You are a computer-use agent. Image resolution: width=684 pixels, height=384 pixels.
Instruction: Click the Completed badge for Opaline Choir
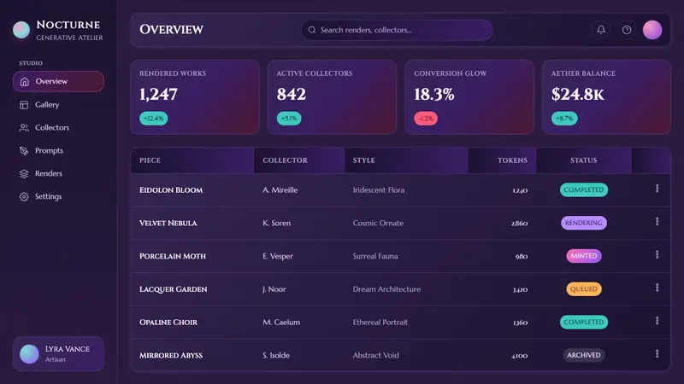[584, 323]
